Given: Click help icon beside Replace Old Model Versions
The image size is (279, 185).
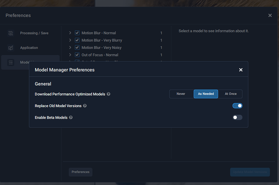Looking at the screenshot, I should point(85,106).
